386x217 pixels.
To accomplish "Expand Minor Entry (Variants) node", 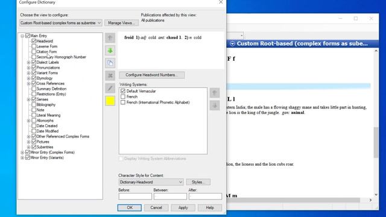I will [22, 158].
